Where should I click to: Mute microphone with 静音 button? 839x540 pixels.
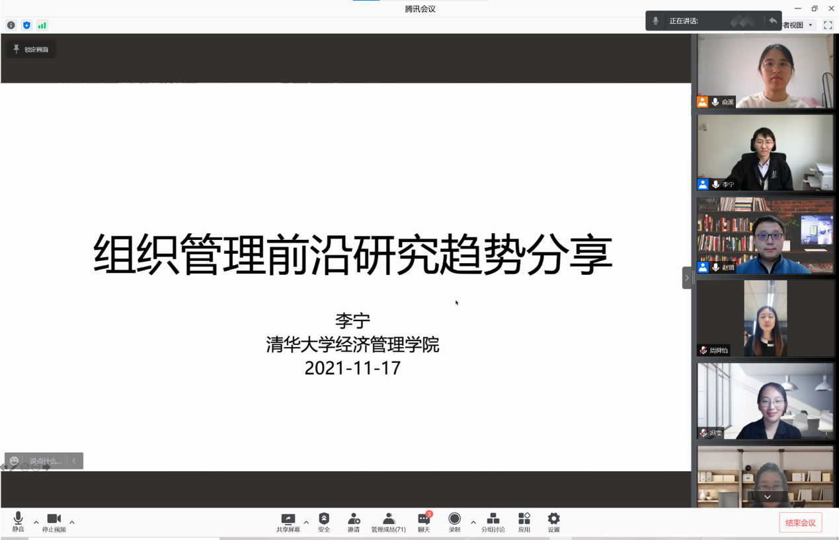[x=18, y=522]
